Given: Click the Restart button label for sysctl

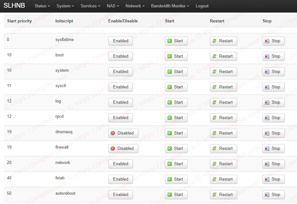Looking at the screenshot, I should tap(226, 87).
